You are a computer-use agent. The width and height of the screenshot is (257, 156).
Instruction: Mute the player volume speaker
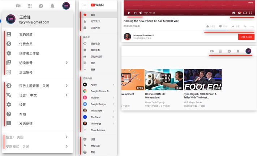click(141, 13)
